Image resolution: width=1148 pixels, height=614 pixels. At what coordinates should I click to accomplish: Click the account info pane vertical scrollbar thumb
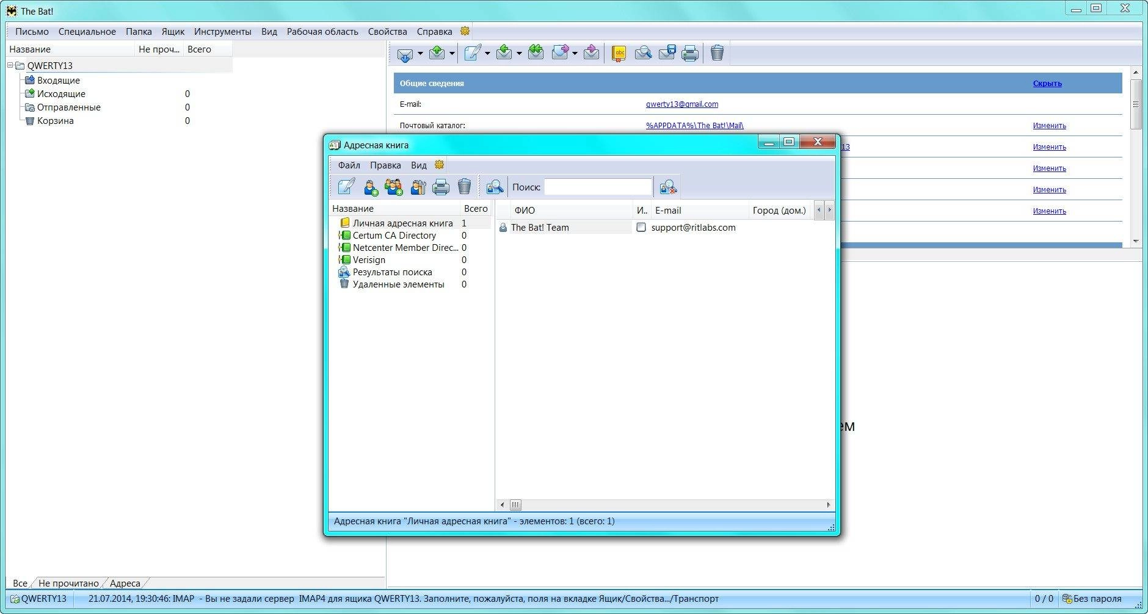(x=1136, y=104)
